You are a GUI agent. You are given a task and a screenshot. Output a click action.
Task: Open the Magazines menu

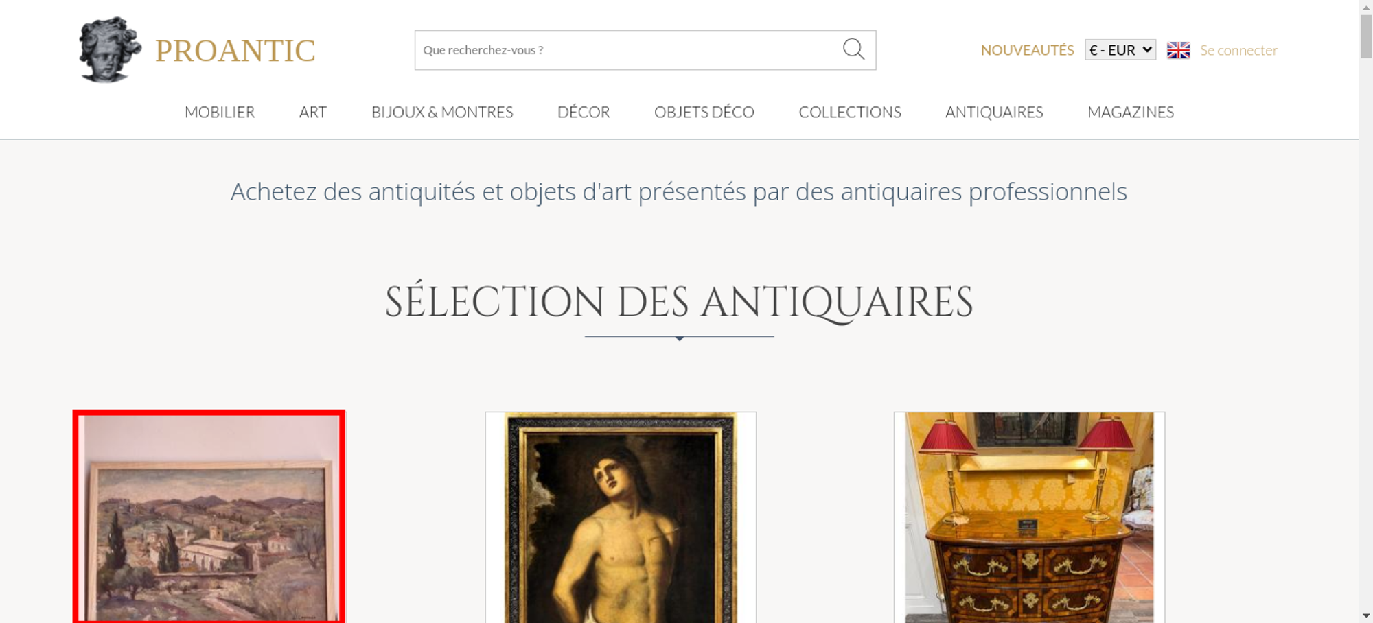(1131, 112)
